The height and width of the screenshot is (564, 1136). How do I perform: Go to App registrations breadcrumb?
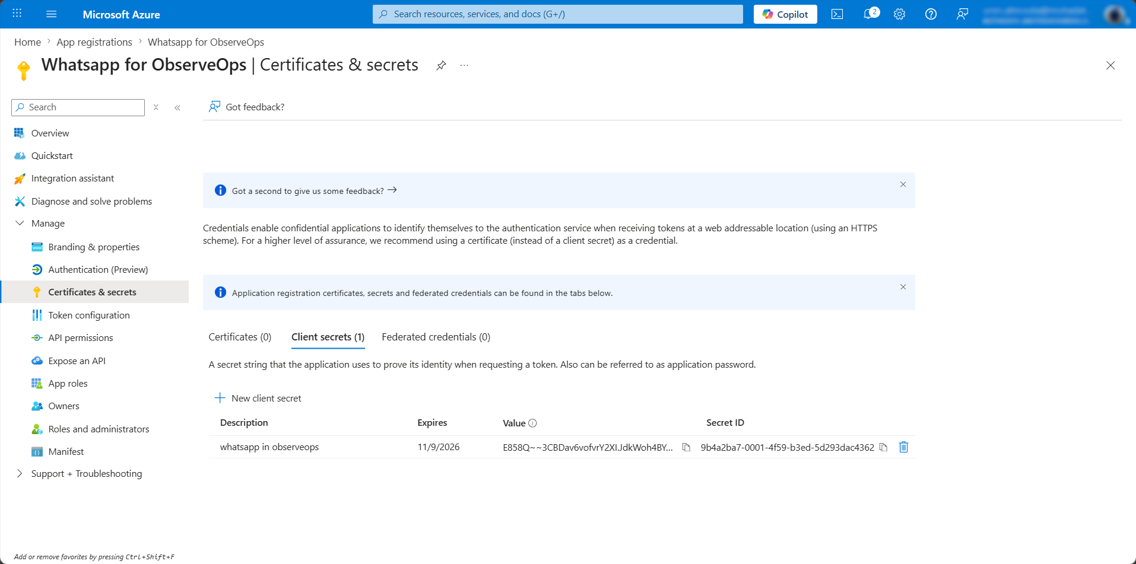pyautogui.click(x=94, y=42)
